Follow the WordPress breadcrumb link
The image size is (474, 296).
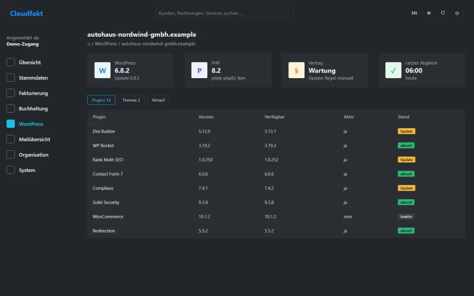click(106, 44)
